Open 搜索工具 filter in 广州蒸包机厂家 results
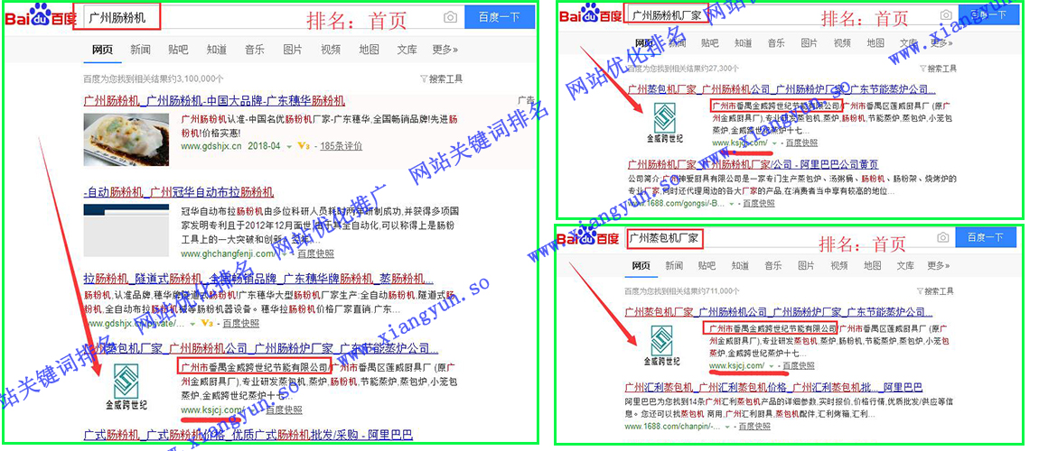The height and width of the screenshot is (451, 1039). [x=936, y=291]
